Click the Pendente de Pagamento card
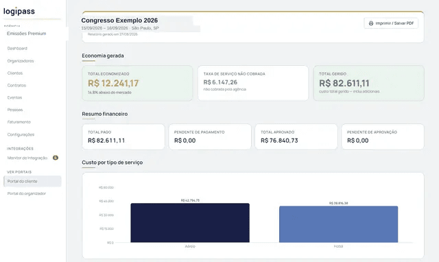 pyautogui.click(x=210, y=137)
